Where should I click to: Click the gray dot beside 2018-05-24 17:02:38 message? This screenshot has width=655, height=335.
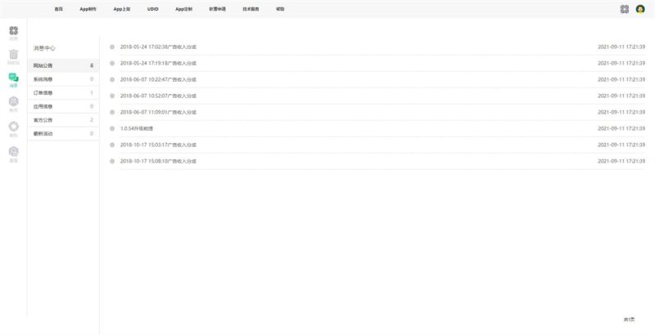click(112, 47)
